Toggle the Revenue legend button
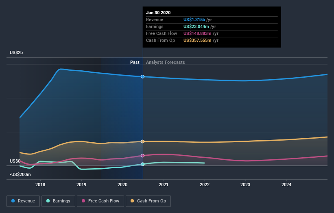 point(23,201)
